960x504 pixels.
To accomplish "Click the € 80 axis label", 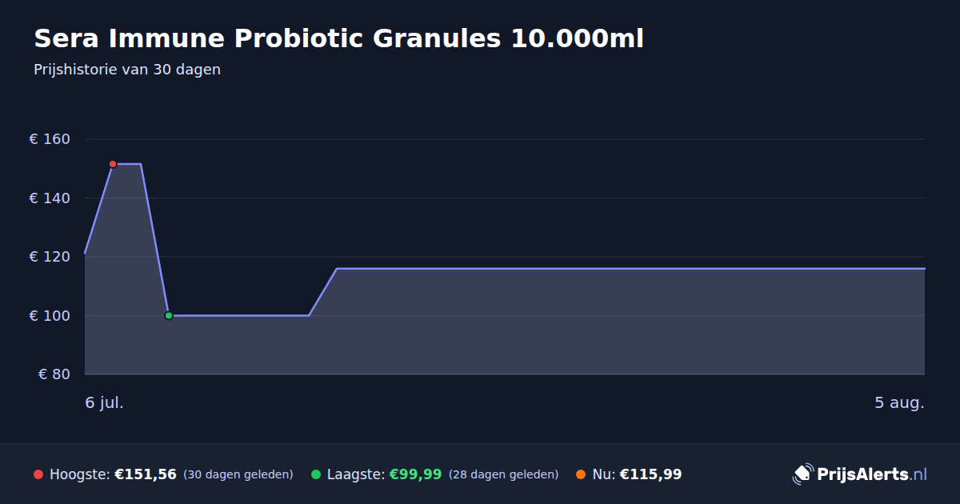I will point(54,374).
